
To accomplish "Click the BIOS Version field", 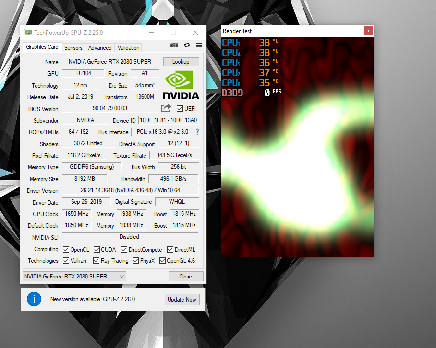I will 110,108.
